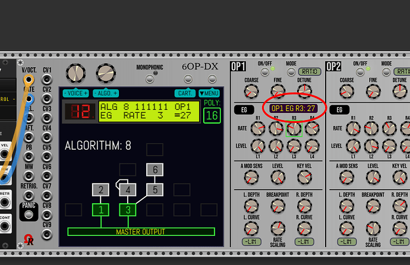Toggle the MONOPHONIC switch
The height and width of the screenshot is (265, 410).
pyautogui.click(x=155, y=75)
